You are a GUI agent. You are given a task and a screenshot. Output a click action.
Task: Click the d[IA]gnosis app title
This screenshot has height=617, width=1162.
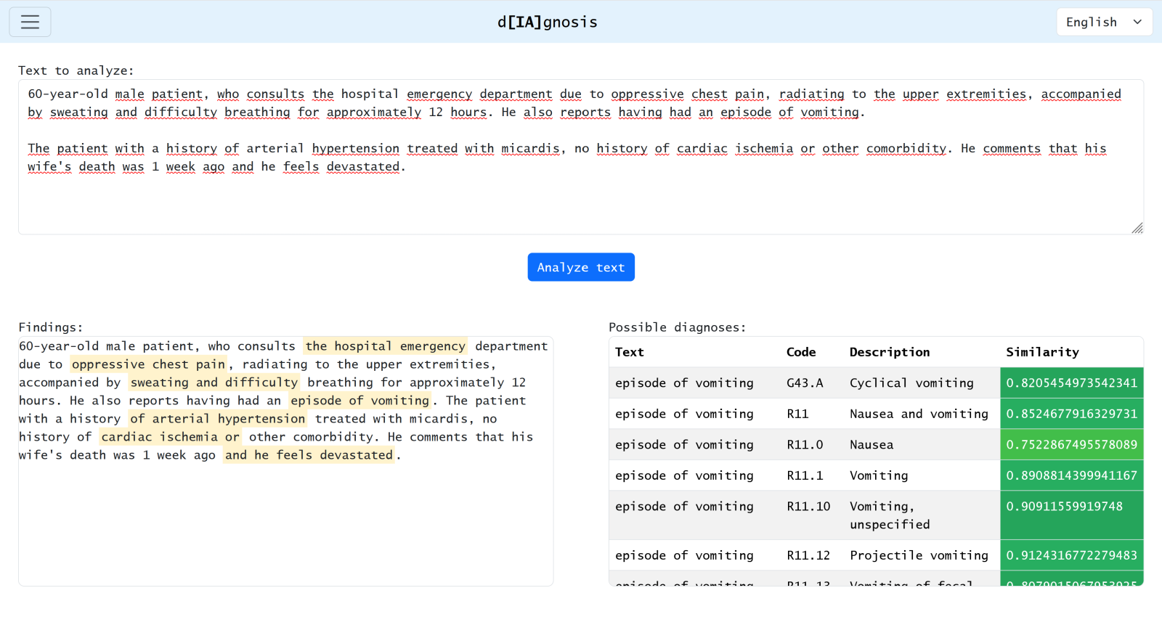(547, 22)
